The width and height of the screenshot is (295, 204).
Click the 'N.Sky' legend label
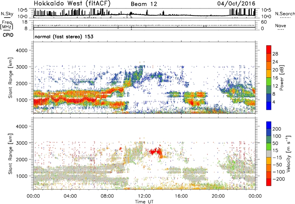coord(7,14)
